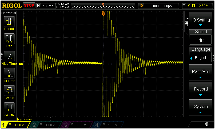This screenshot has height=129, width=215.
Task: Choose the Rise Time measurement icon
Action: 9,56
